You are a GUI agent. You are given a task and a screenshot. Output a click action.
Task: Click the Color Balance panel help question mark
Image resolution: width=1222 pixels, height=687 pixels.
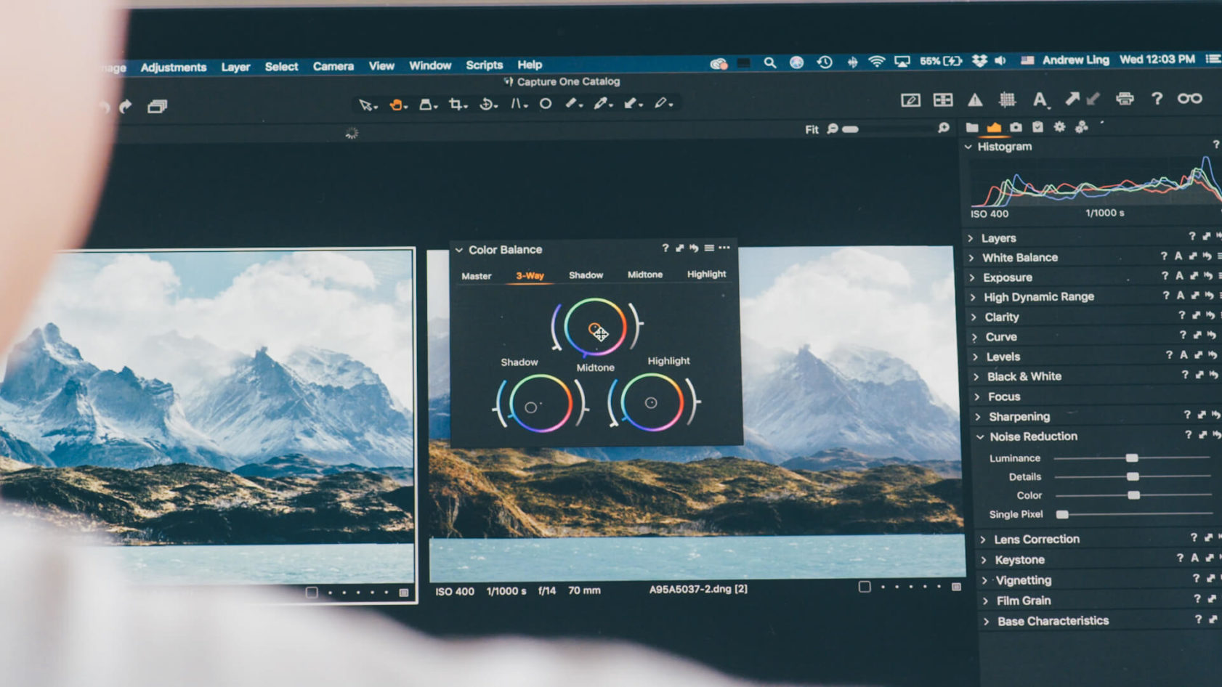pyautogui.click(x=665, y=248)
